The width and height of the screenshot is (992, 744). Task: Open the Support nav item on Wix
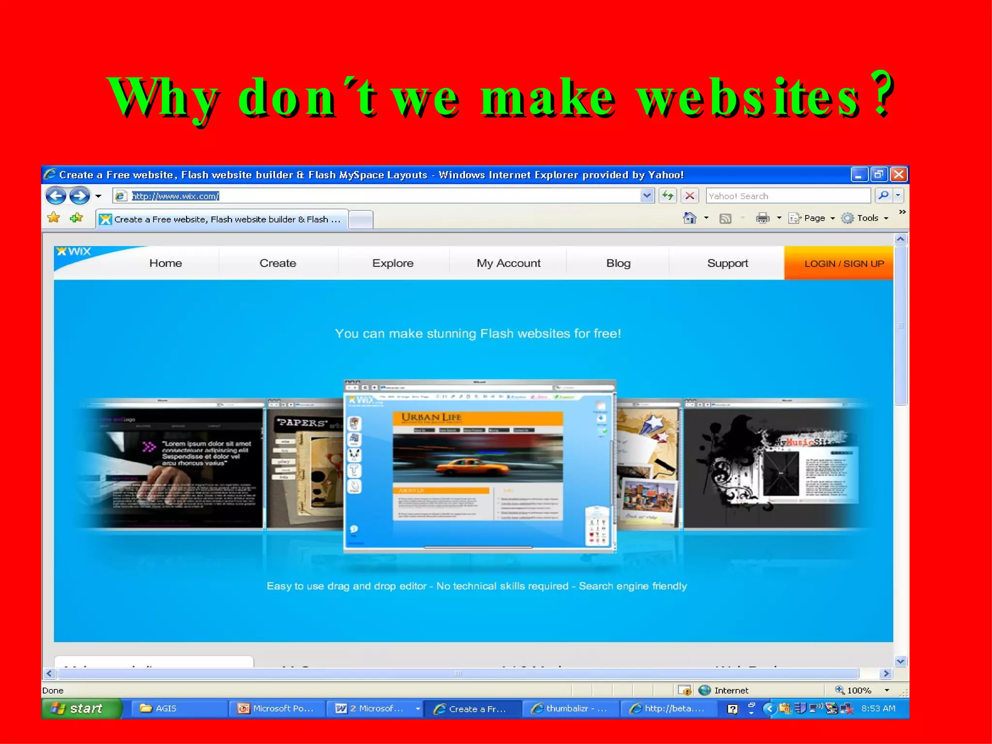click(728, 263)
